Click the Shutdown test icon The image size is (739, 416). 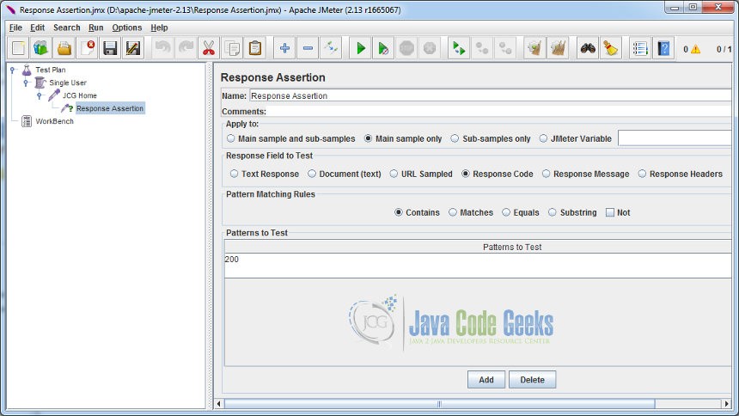pyautogui.click(x=430, y=48)
